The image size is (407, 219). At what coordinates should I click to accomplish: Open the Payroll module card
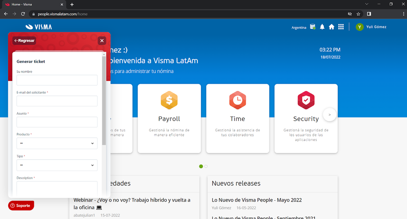click(x=169, y=118)
